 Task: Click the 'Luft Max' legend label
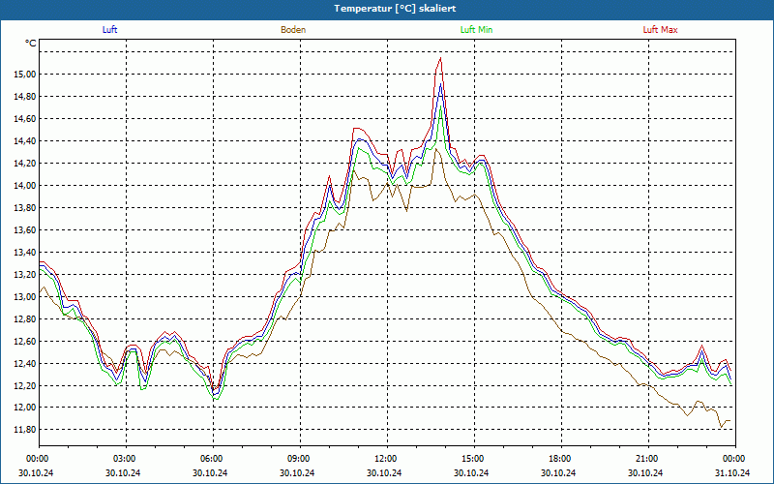point(660,30)
